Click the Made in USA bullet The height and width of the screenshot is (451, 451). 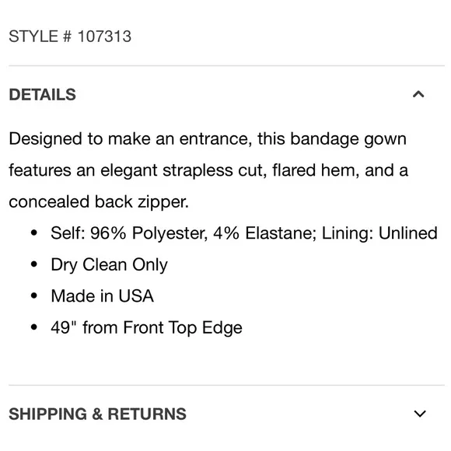(x=102, y=296)
